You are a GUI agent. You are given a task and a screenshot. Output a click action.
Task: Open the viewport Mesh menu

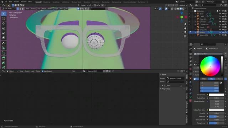[x=44, y=9]
